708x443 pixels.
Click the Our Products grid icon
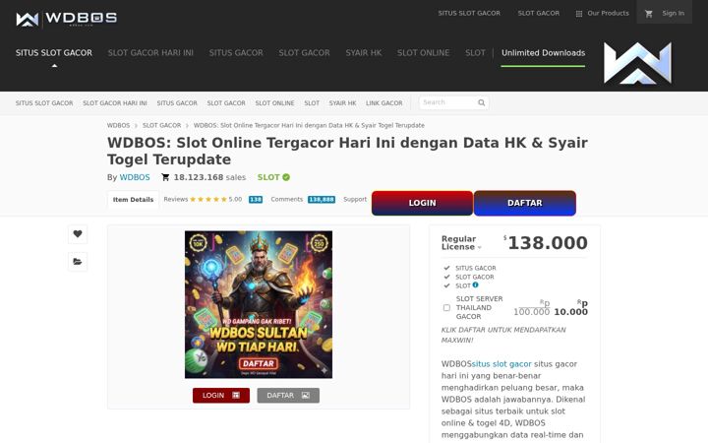(x=579, y=14)
